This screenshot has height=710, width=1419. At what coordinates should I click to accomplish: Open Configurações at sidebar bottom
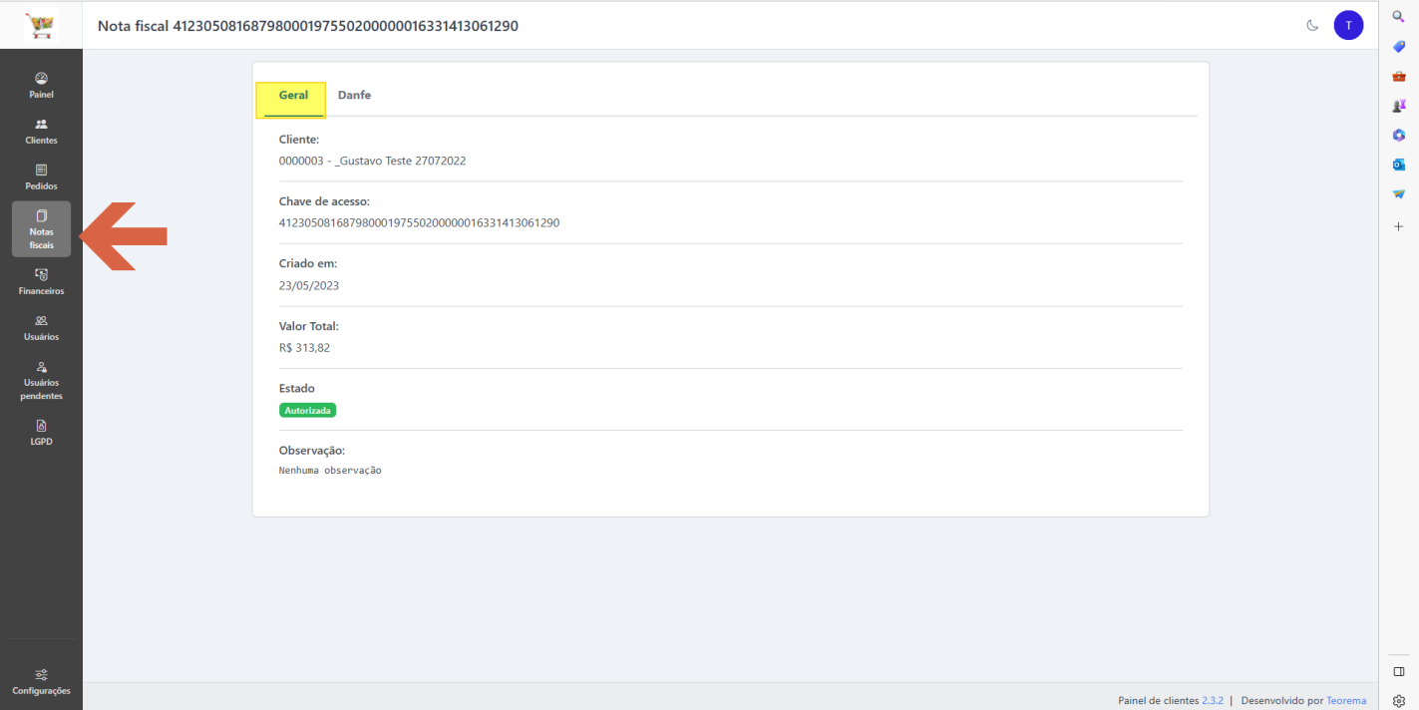click(x=41, y=682)
